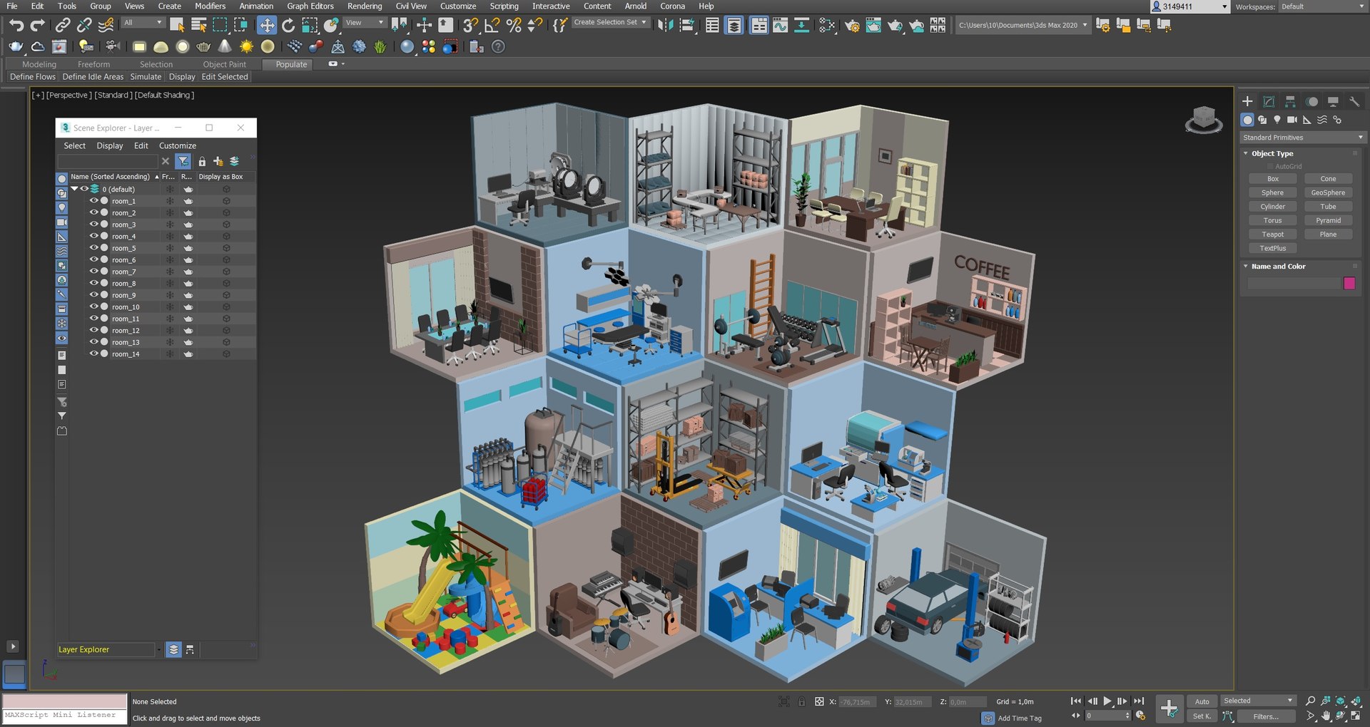
Task: Hide room_5 using its eye icon
Action: coord(93,248)
